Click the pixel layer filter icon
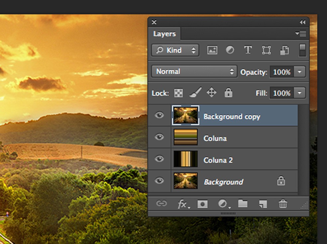Image resolution: width=327 pixels, height=244 pixels. click(212, 50)
